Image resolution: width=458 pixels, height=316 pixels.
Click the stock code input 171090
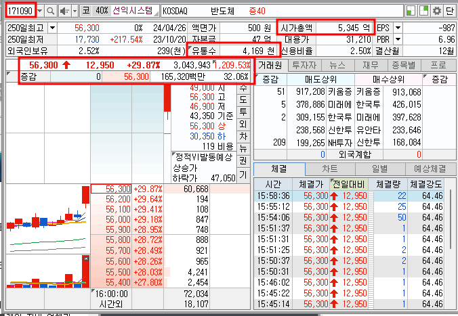pos(20,11)
